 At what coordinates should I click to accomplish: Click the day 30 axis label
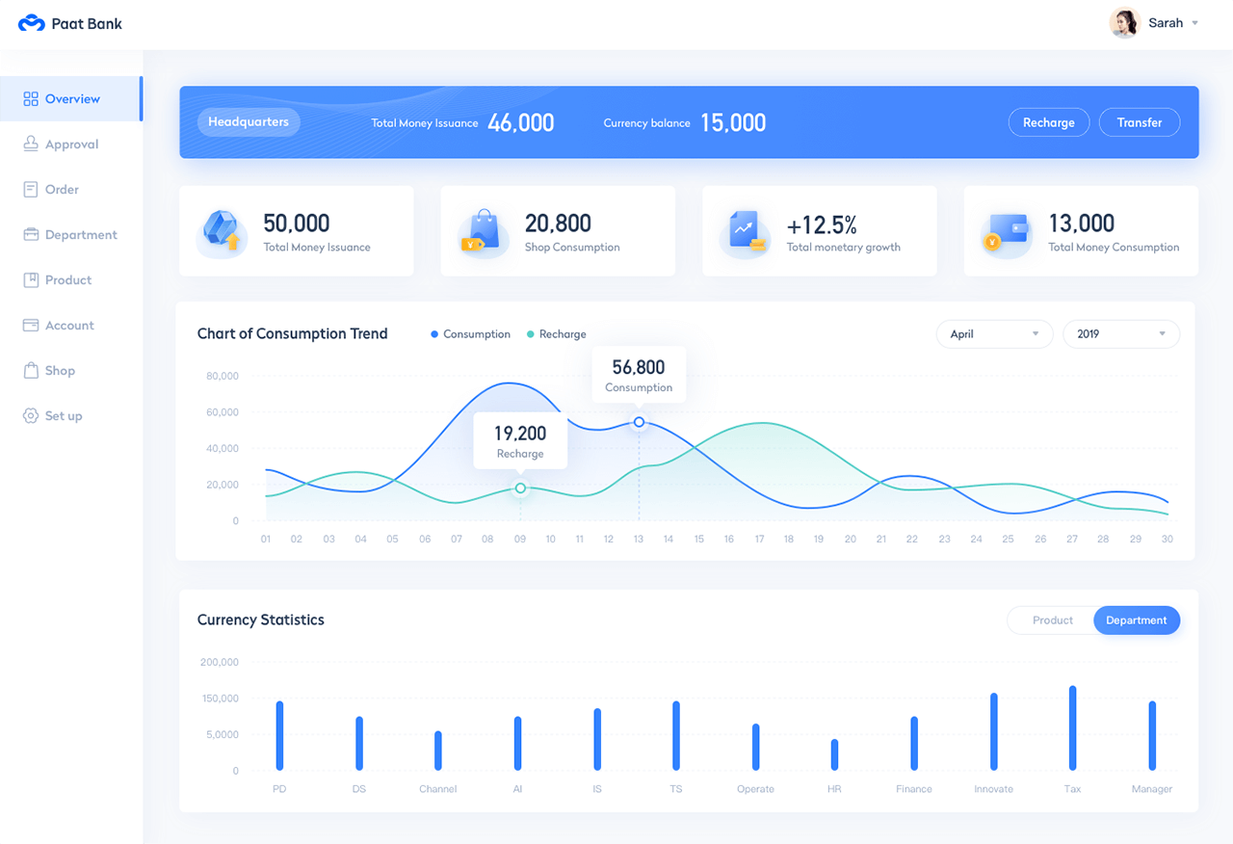[1167, 540]
